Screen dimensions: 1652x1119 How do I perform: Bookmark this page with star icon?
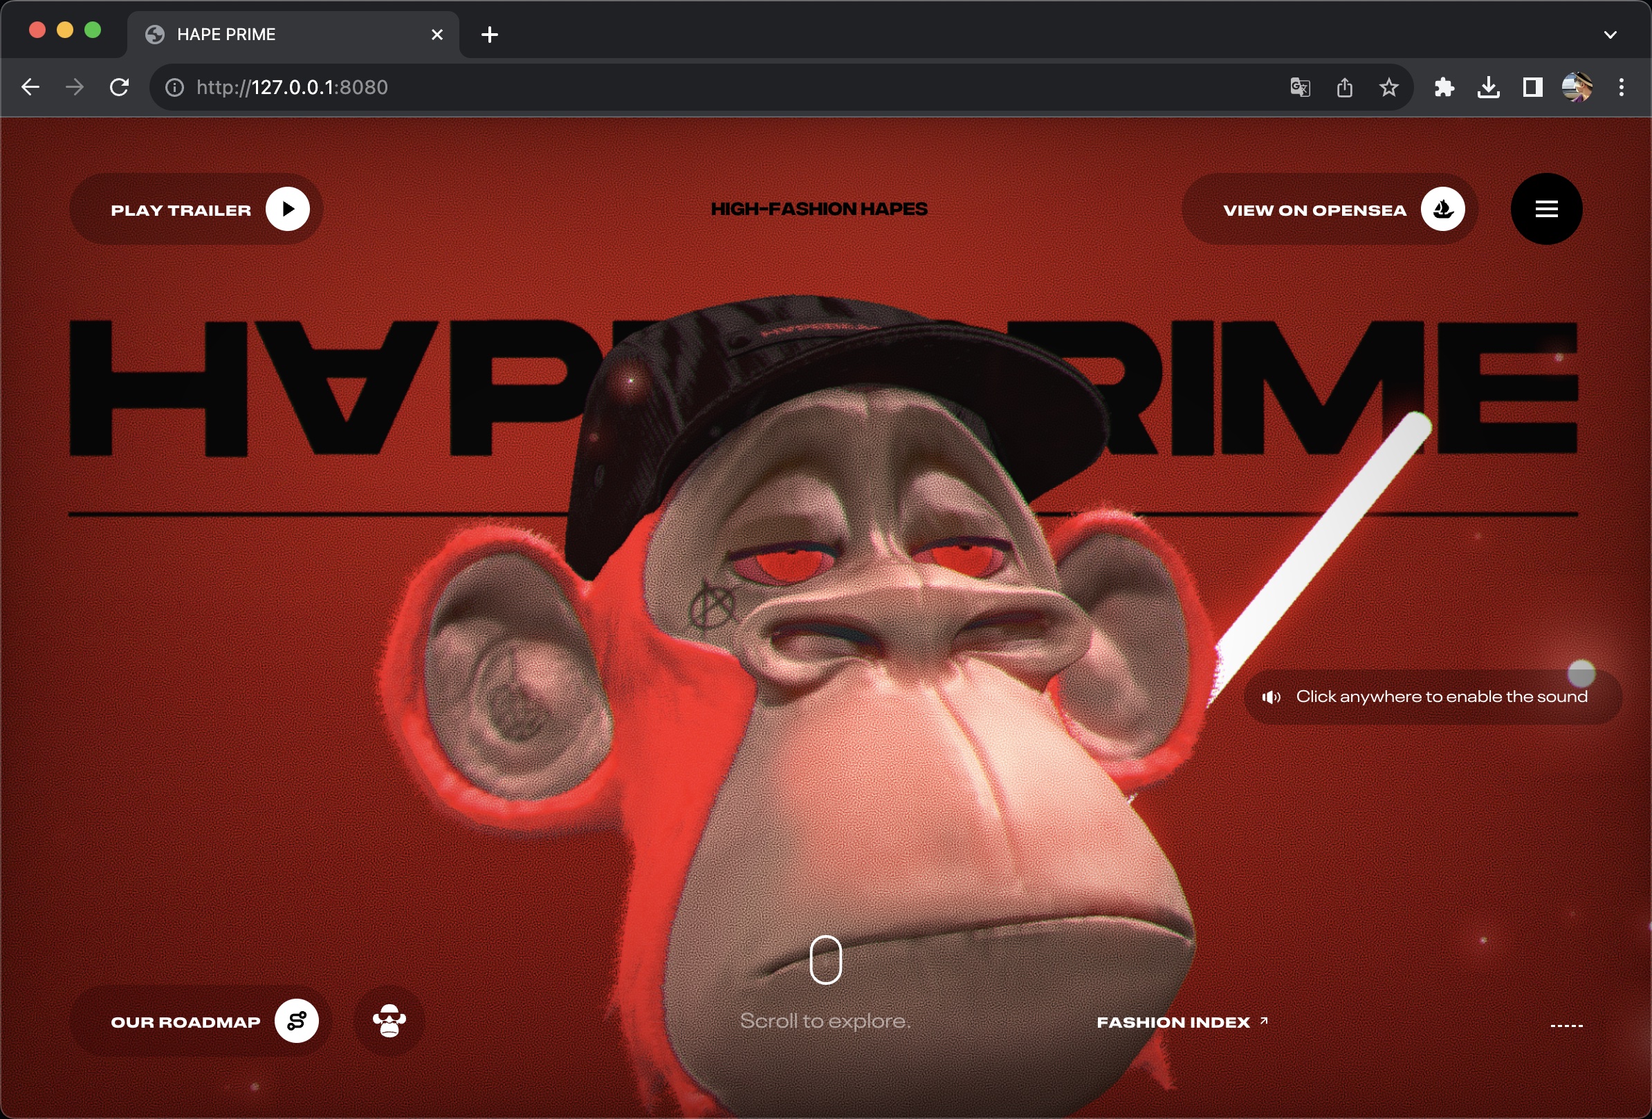[x=1388, y=87]
